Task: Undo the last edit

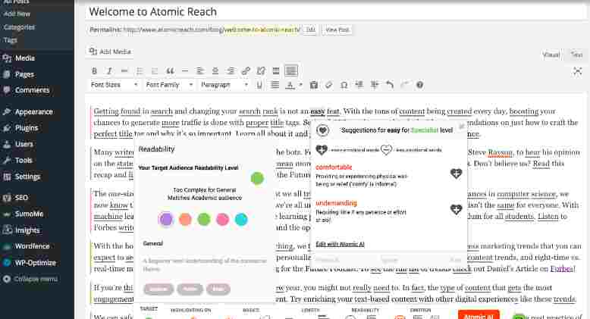Action: pos(390,85)
